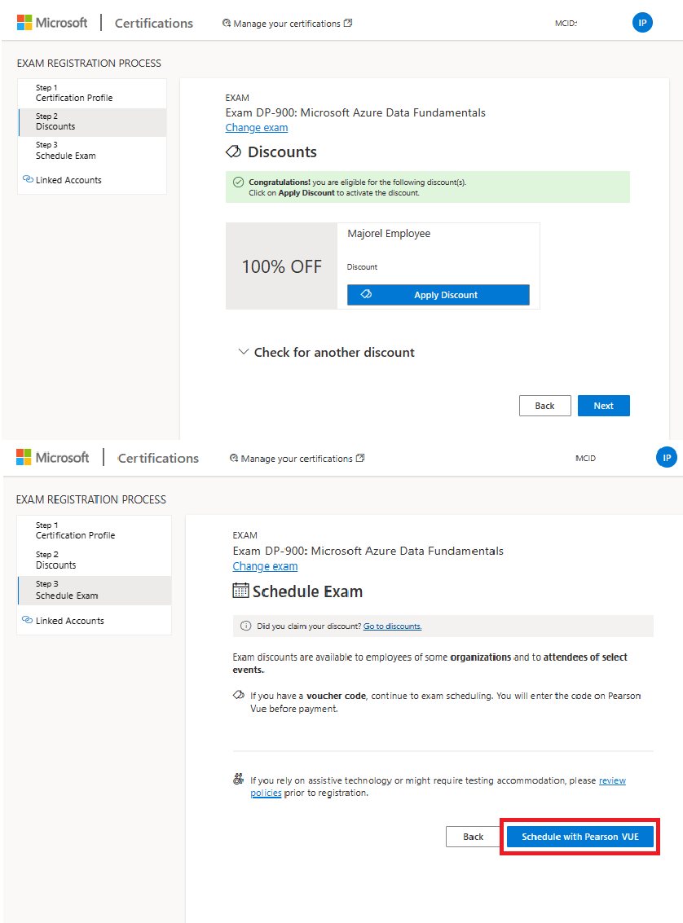Click Change exam link on Schedule Exam page
The image size is (683, 923).
[265, 566]
